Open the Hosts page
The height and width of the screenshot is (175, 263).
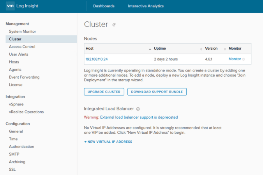click(x=14, y=62)
